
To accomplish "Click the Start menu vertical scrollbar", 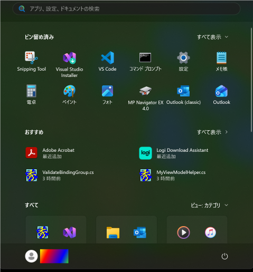I will [x=251, y=80].
